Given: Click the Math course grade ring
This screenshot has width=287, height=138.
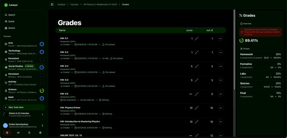Looking at the screenshot, I should click(42, 98).
